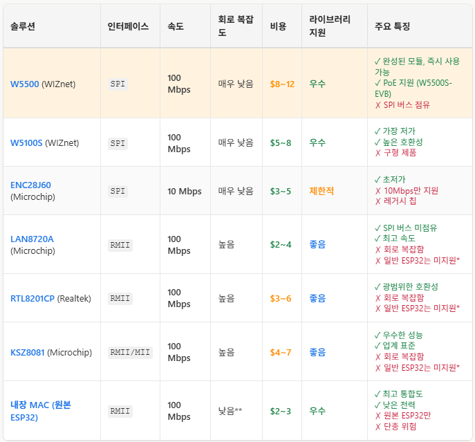Open the LAN8720A link
Screen dimensions: 475x442
tap(32, 239)
